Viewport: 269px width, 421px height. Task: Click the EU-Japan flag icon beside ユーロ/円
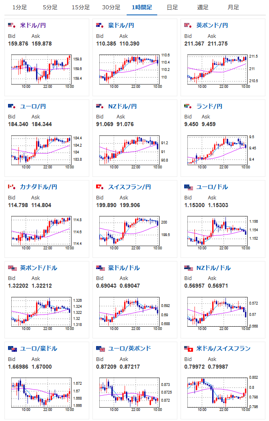click(x=12, y=106)
